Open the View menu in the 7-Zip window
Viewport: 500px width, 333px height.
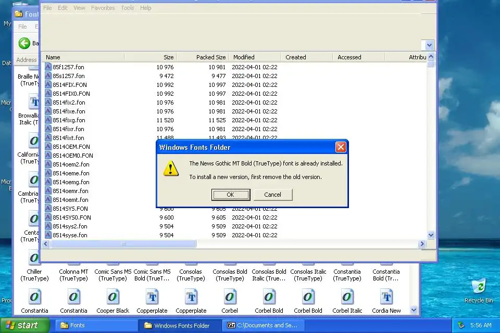79,8
